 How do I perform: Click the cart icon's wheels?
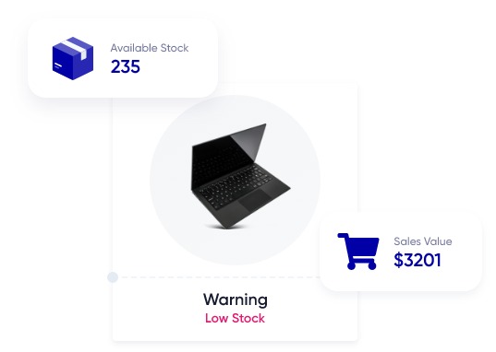[362, 264]
